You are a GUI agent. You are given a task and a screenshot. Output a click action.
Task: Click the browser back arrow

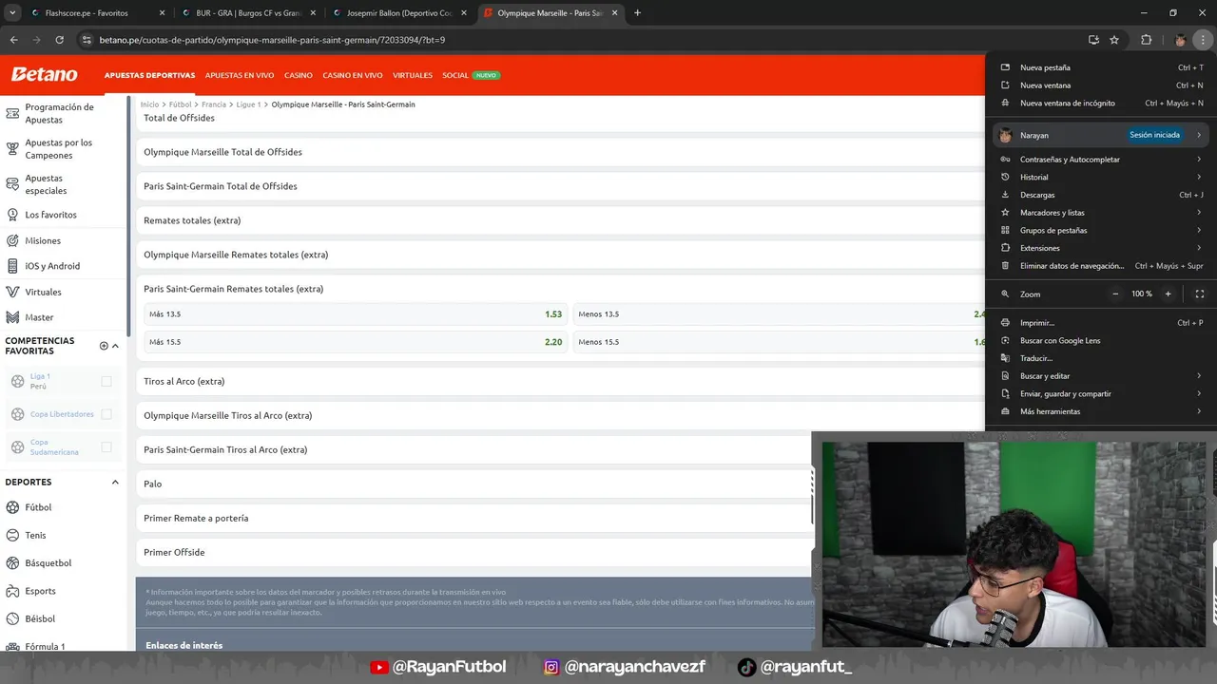[13, 40]
